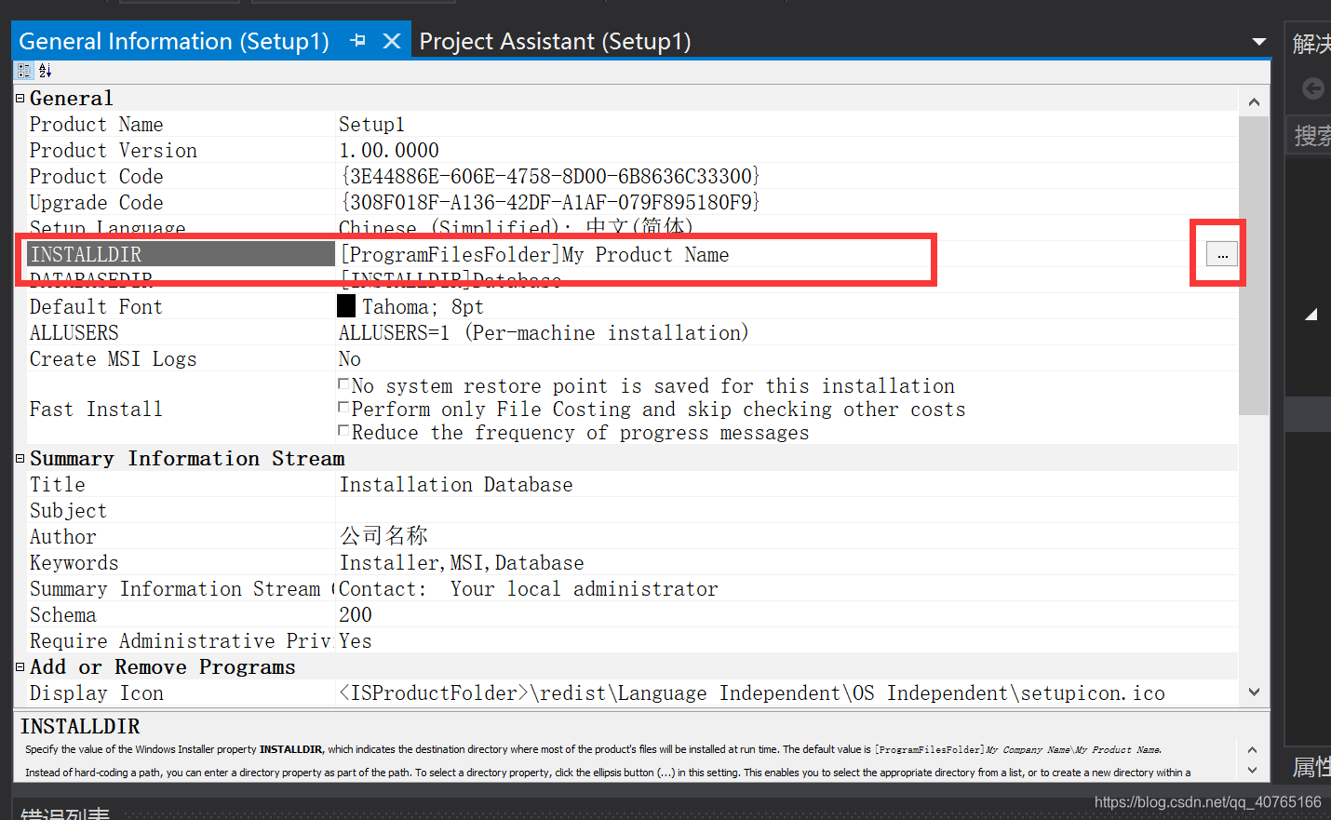This screenshot has height=820, width=1331.
Task: Select the ALLUSERS property label
Action: tap(74, 332)
